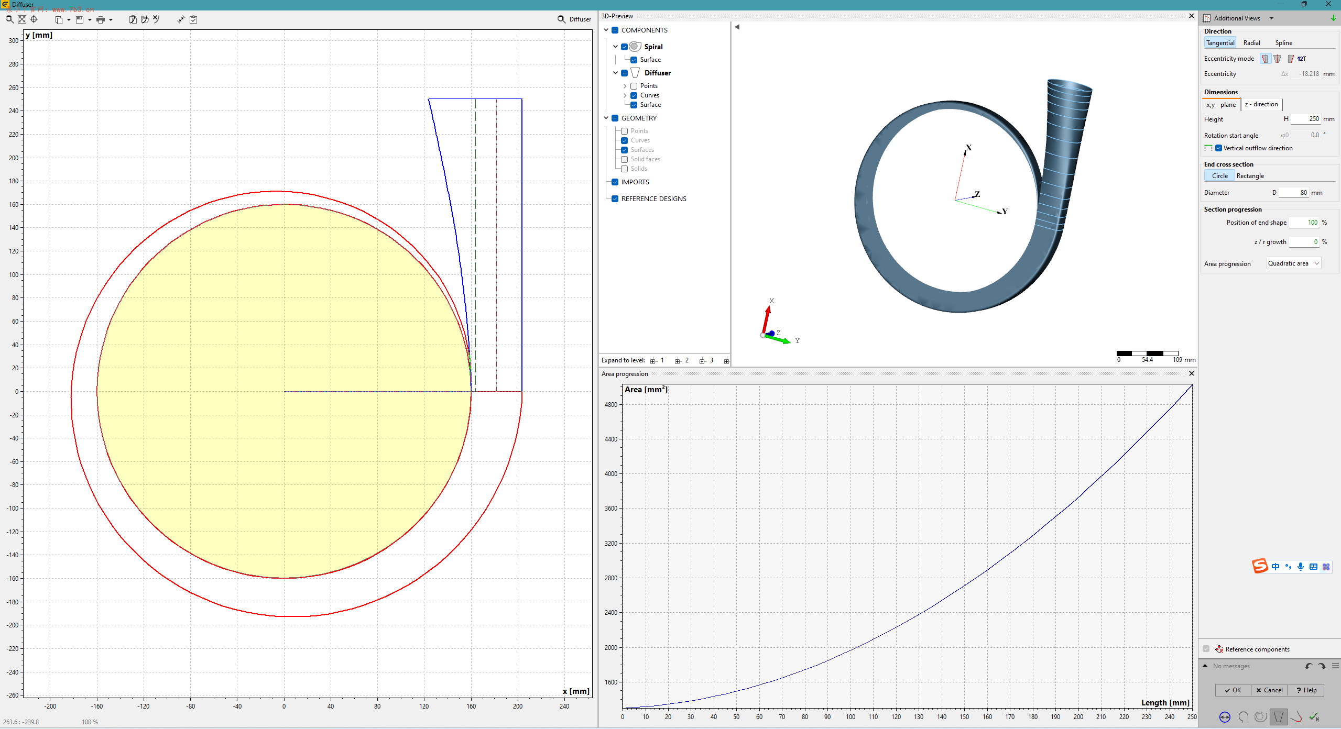
Task: Click the undo arrow icon
Action: [x=1309, y=666]
